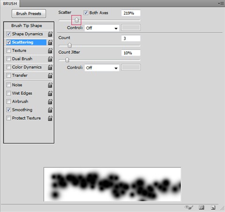Click the Scatter percentage input field
225x212 pixels.
pos(131,13)
